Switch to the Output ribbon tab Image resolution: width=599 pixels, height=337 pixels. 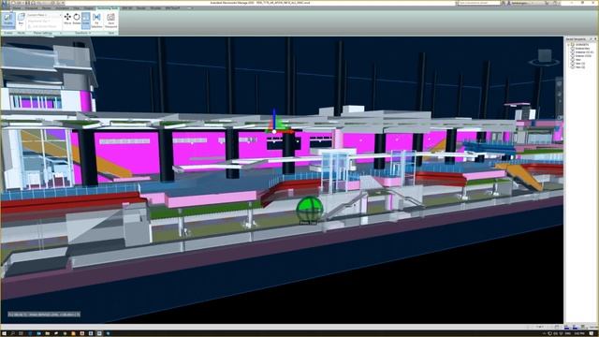pos(89,8)
